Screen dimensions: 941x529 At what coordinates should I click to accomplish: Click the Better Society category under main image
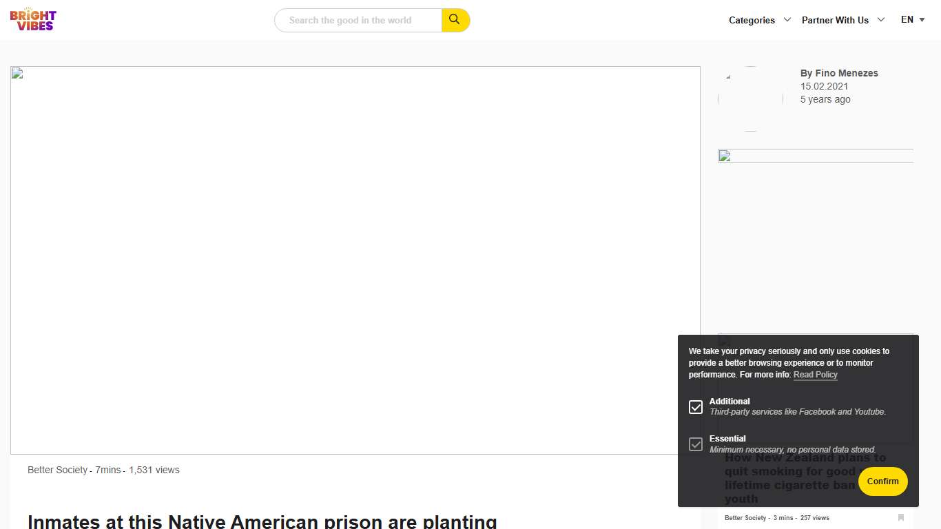pyautogui.click(x=57, y=470)
